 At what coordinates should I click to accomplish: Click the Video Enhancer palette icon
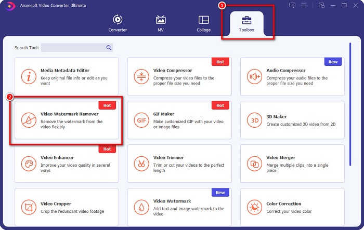coord(29,164)
